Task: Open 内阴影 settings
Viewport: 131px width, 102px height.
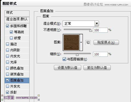Action: (x=15, y=50)
